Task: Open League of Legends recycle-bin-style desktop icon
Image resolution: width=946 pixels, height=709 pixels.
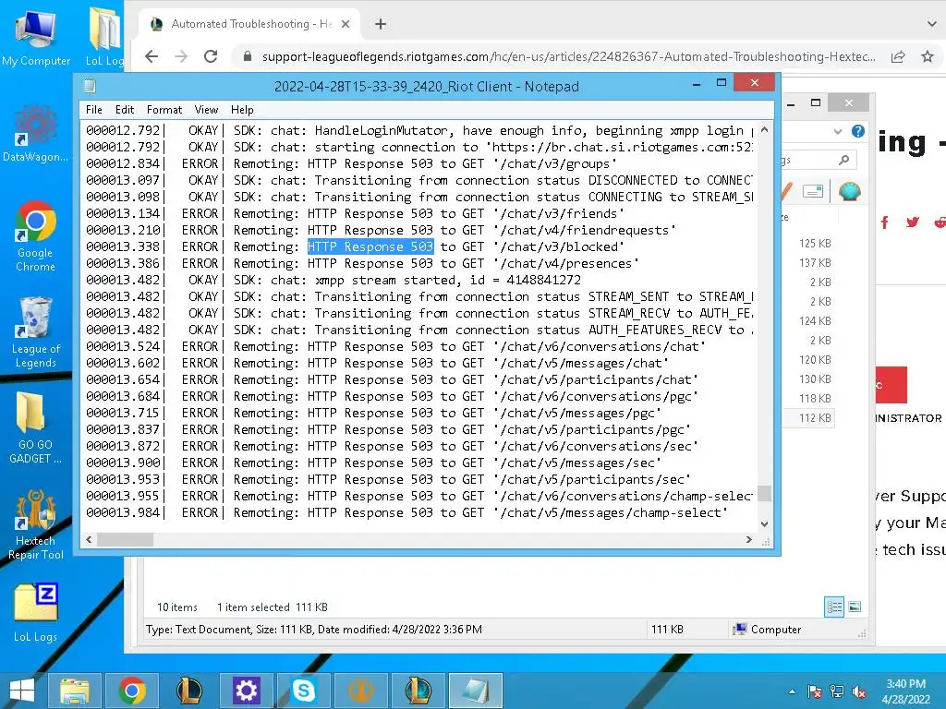Action: (x=36, y=332)
